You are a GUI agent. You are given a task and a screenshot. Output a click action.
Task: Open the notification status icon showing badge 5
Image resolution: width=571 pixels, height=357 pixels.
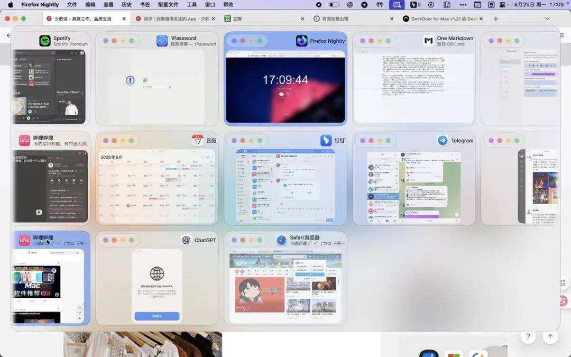[x=414, y=4]
